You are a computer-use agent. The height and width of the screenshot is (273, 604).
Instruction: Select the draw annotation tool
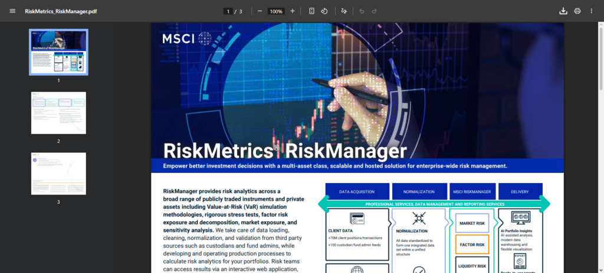[344, 11]
